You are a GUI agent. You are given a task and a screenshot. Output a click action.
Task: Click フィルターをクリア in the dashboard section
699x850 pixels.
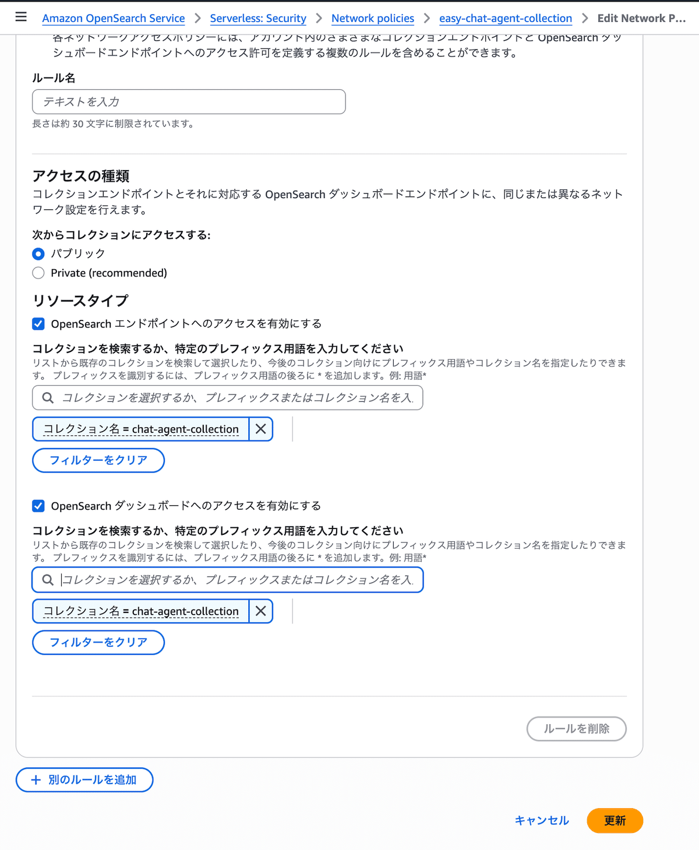(x=98, y=643)
